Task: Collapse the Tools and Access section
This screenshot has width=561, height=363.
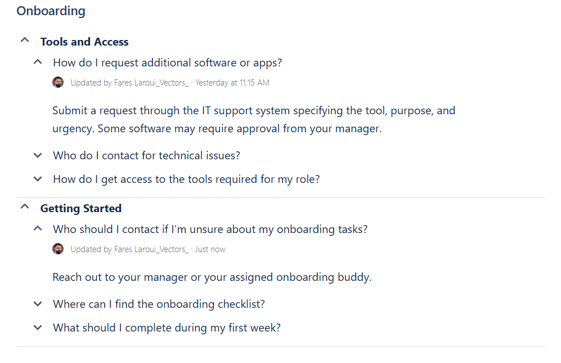Action: coord(24,40)
